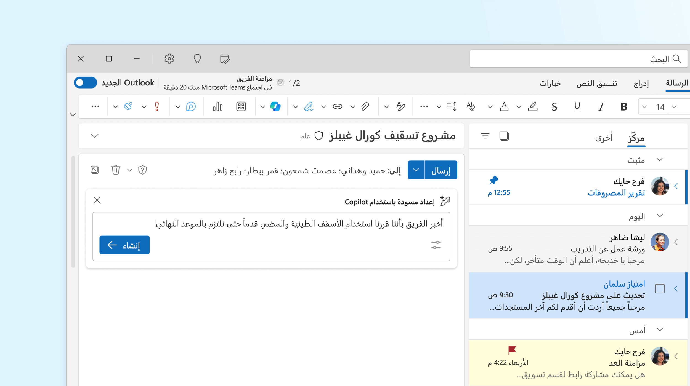Clear text formatting
Image resolution: width=690 pixels, height=386 pixels.
471,107
